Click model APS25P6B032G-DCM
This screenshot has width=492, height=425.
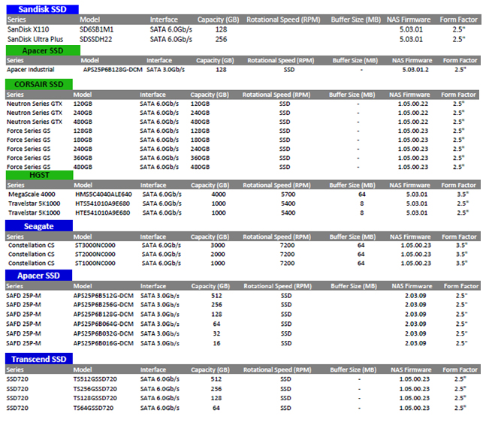point(104,333)
